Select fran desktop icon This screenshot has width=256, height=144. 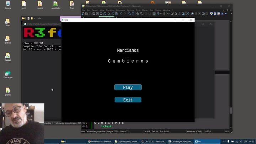(72, 5)
